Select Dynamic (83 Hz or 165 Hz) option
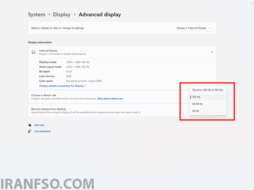Image resolution: width=254 pixels, height=190 pixels. 208,90
